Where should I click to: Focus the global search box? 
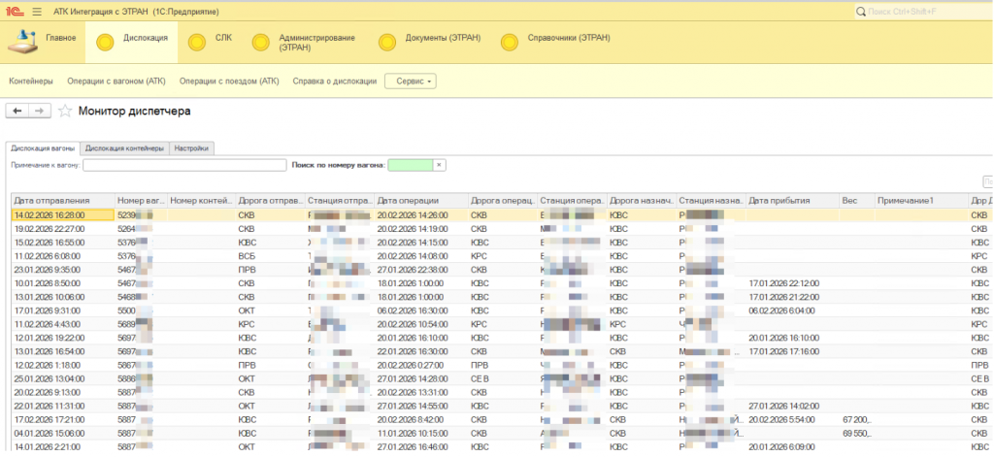[x=922, y=12]
